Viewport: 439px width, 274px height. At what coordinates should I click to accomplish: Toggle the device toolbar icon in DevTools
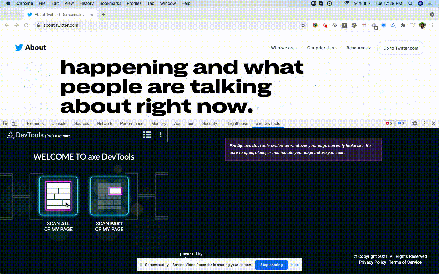pyautogui.click(x=14, y=123)
